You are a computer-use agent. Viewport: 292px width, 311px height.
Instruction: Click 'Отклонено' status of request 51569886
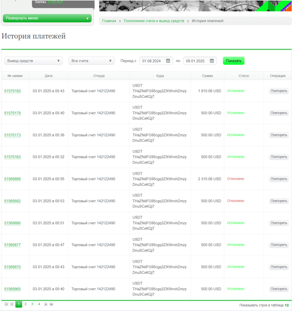point(236,179)
